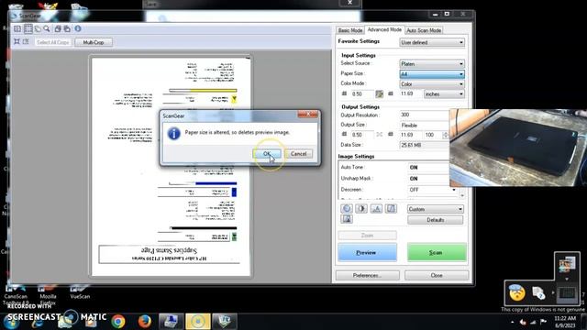Open Firefox from the taskbar
This screenshot has width=587, height=330.
pyautogui.click(x=145, y=322)
